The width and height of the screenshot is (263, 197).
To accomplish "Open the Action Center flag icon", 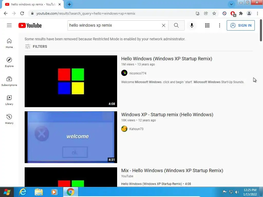I will coord(224,192).
